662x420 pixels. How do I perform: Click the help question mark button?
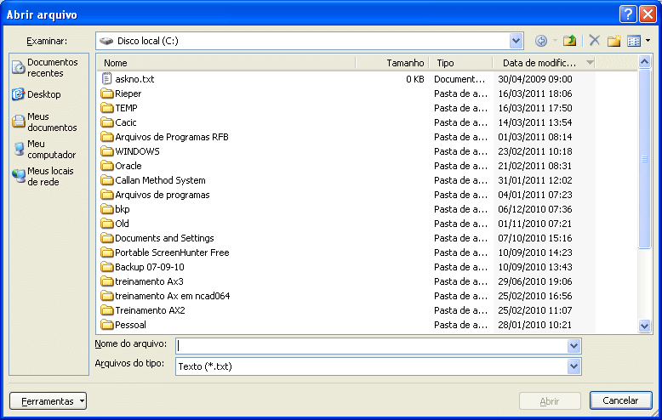pos(628,14)
